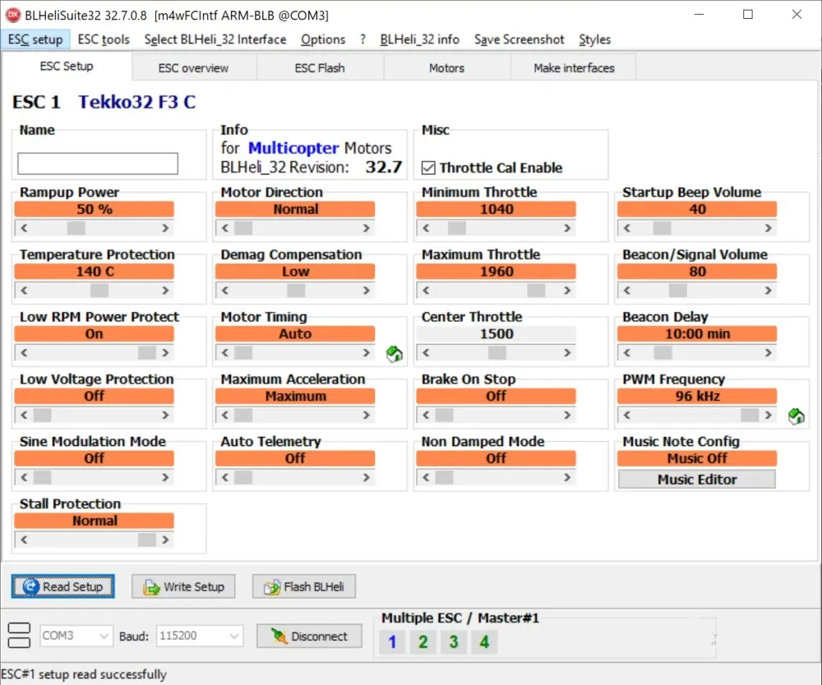822x685 pixels.
Task: Select ESC number 4 in Multiple ESC
Action: [x=484, y=641]
